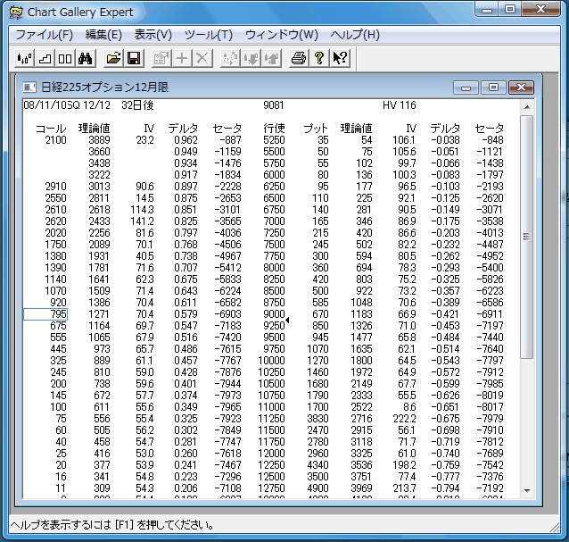The height and width of the screenshot is (542, 569).
Task: Click the scroll down arrow in option table
Action: point(527,492)
